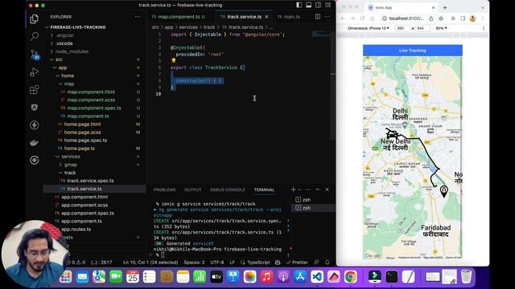The height and width of the screenshot is (289, 515).
Task: Open Explorer more actions ellipsis
Action: [x=138, y=17]
